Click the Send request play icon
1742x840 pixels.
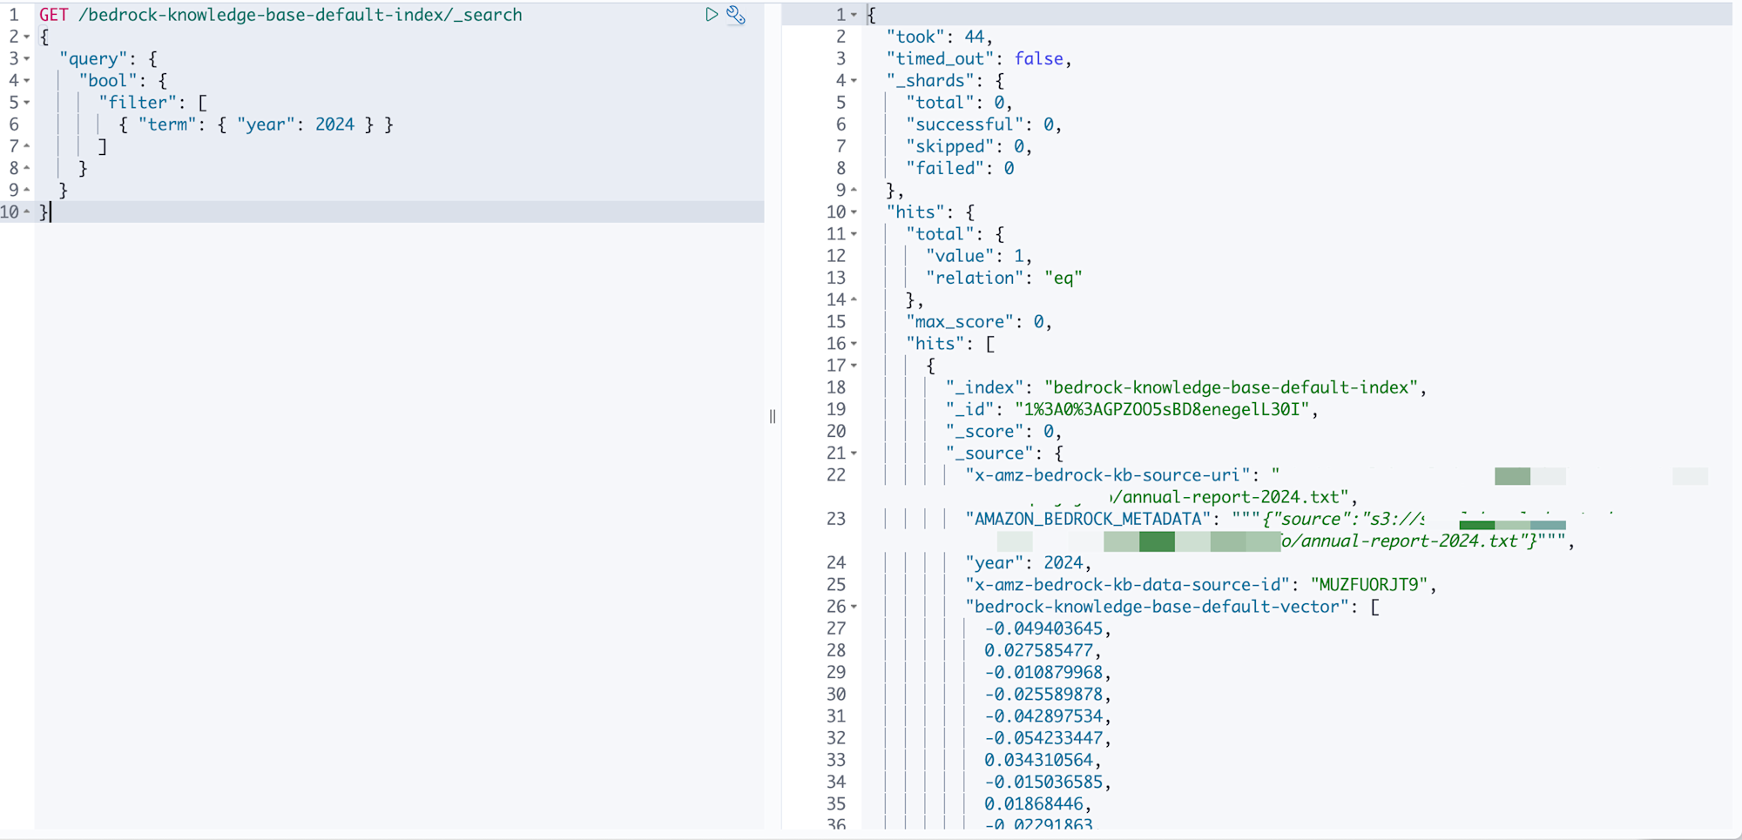click(x=712, y=15)
